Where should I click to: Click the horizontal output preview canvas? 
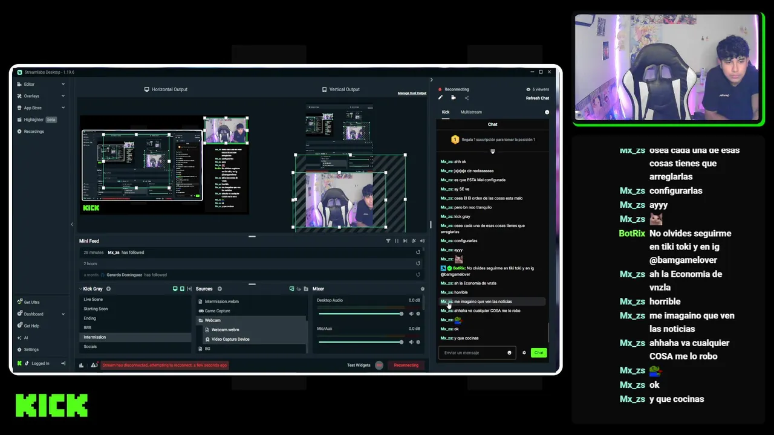point(165,165)
